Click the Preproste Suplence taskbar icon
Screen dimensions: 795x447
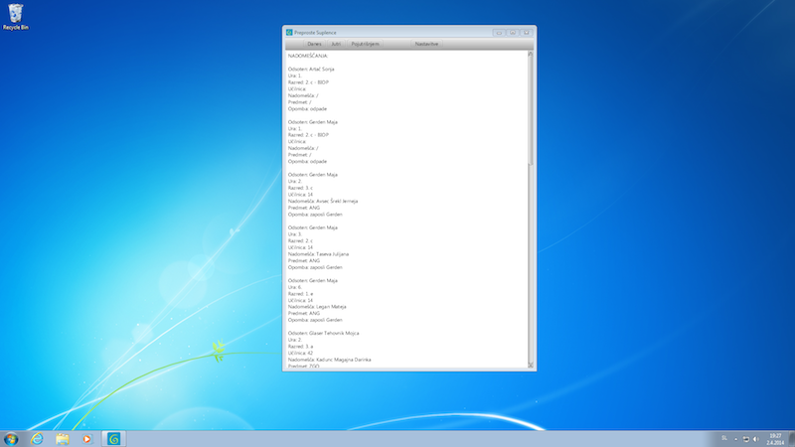[113, 438]
